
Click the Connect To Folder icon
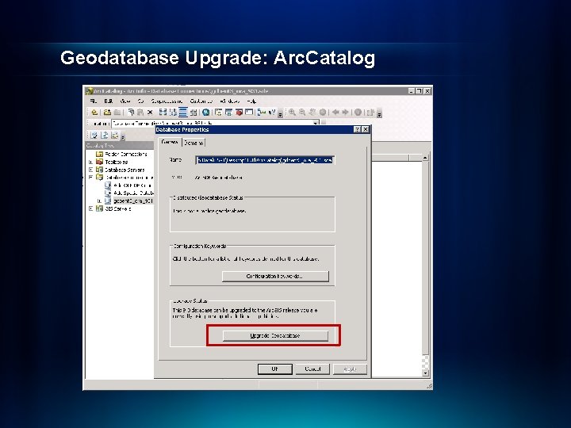click(107, 113)
